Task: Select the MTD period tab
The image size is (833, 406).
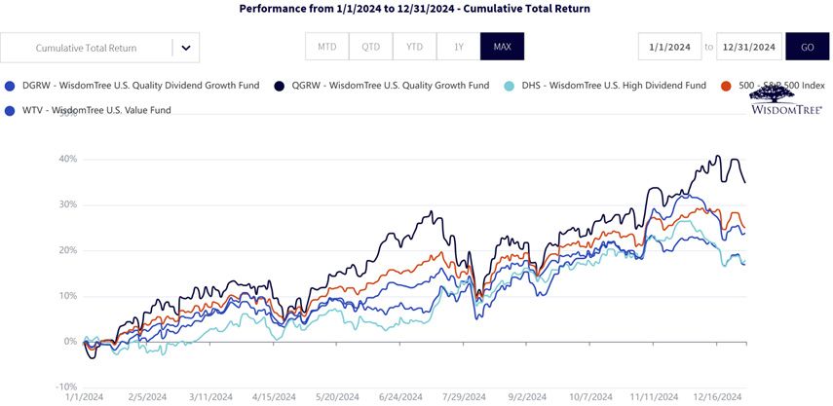Action: [326, 47]
